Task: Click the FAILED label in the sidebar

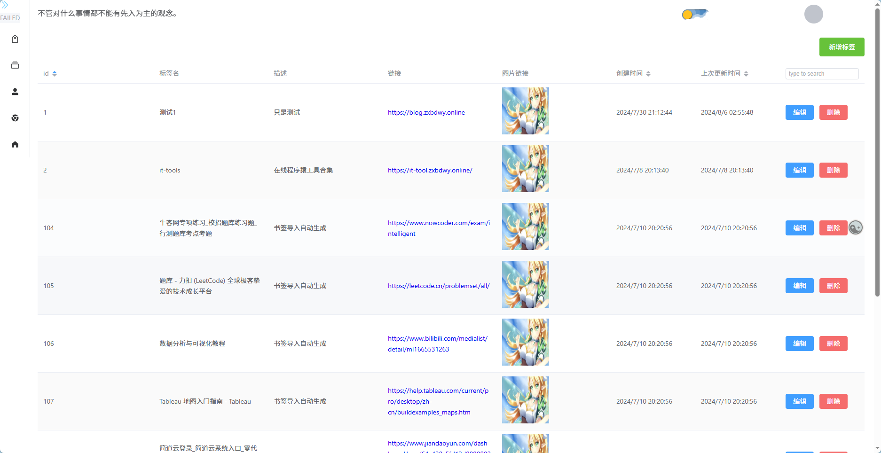Action: coord(10,18)
